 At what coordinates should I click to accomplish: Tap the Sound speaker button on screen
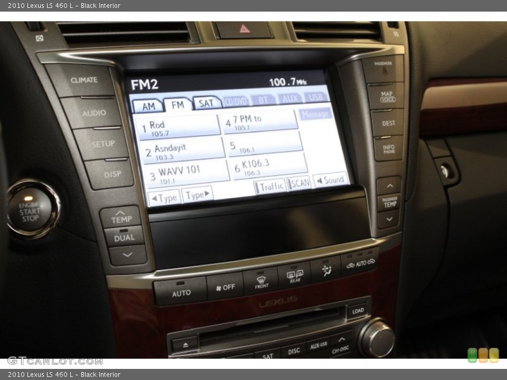tap(330, 180)
